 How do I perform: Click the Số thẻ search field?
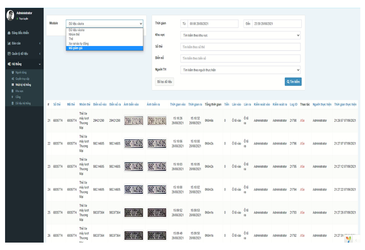point(241,47)
